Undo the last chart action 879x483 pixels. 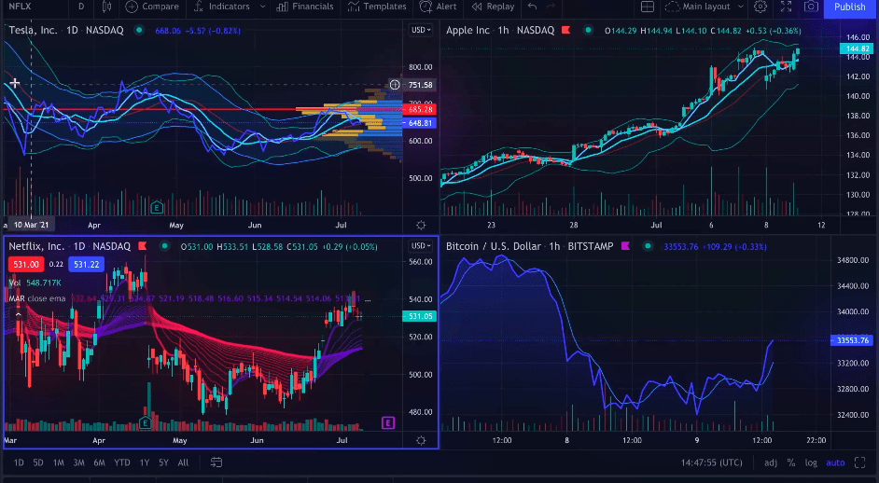tap(532, 7)
